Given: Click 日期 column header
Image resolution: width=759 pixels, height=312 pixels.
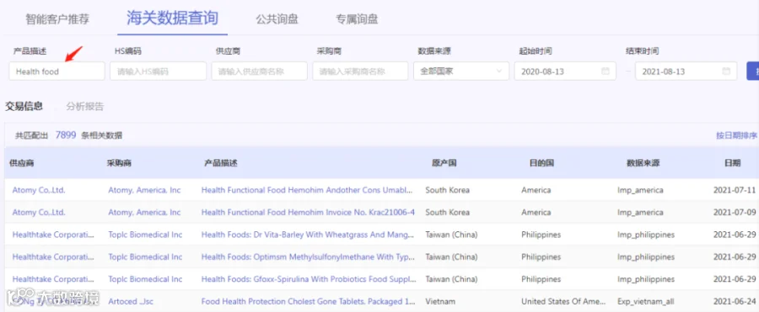Looking at the screenshot, I should click(x=732, y=163).
